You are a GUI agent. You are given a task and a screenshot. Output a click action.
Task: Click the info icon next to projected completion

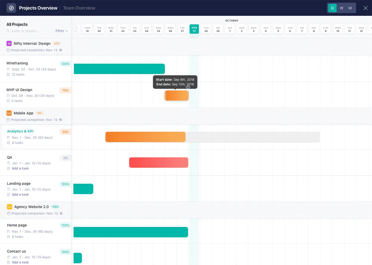click(61, 50)
